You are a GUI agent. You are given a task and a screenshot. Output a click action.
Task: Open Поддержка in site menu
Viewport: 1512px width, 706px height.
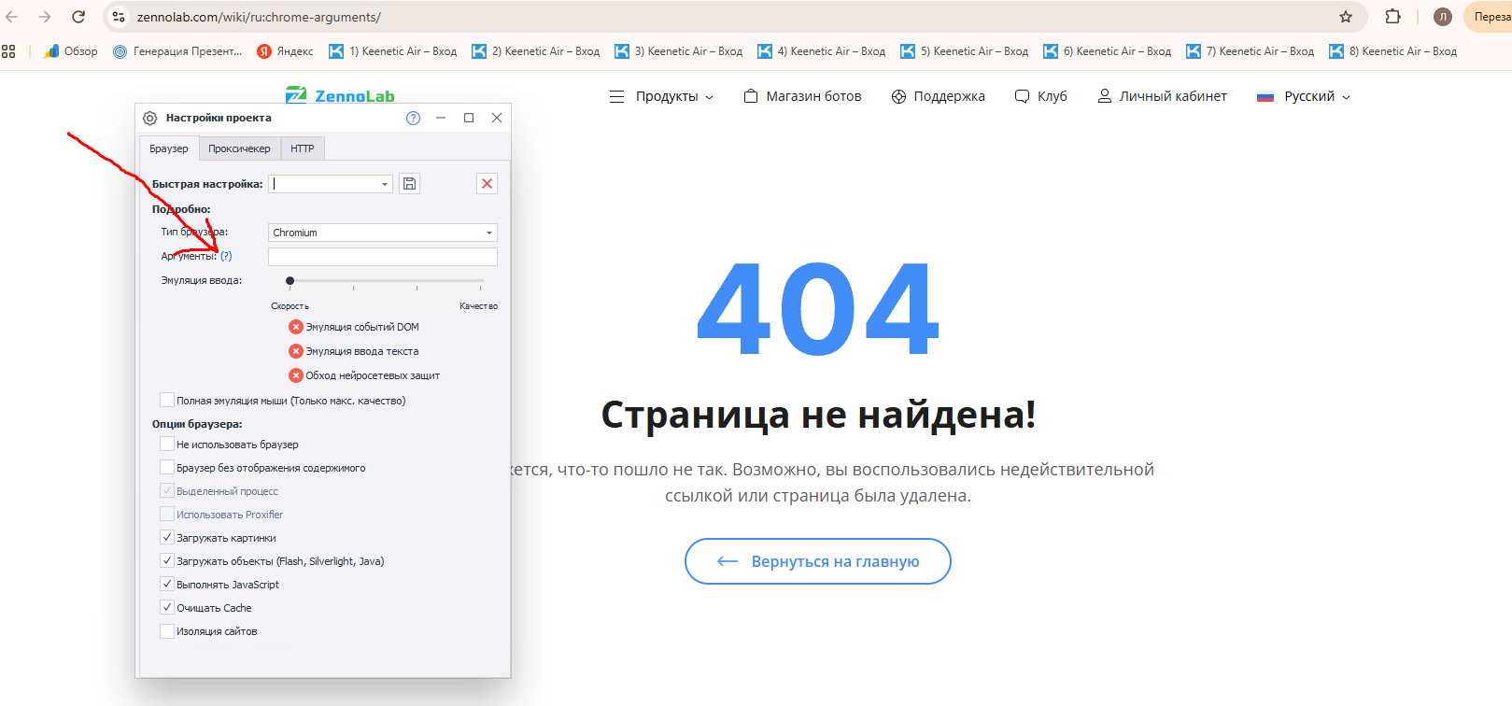pyautogui.click(x=939, y=96)
